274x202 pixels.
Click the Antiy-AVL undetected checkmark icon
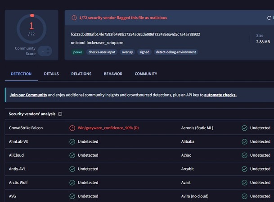[72, 169]
